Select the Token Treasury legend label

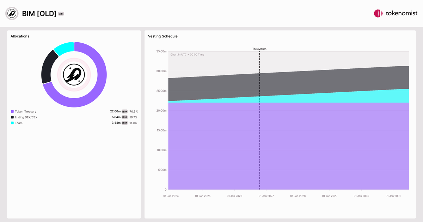pyautogui.click(x=25, y=111)
